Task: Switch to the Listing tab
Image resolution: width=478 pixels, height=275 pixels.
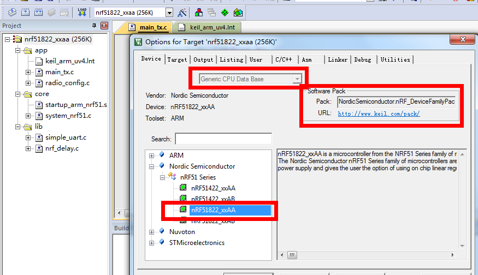Action: tap(232, 59)
